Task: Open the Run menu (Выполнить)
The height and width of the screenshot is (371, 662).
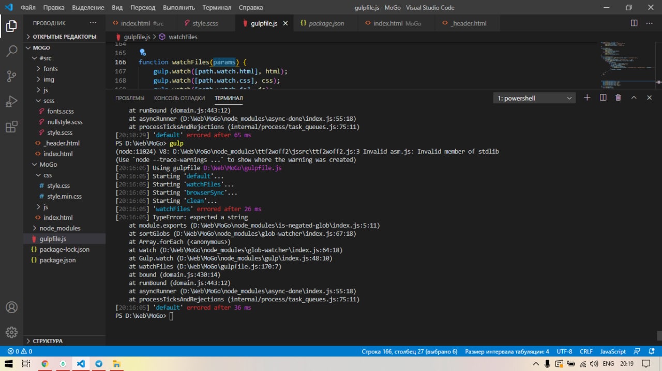Action: point(179,8)
